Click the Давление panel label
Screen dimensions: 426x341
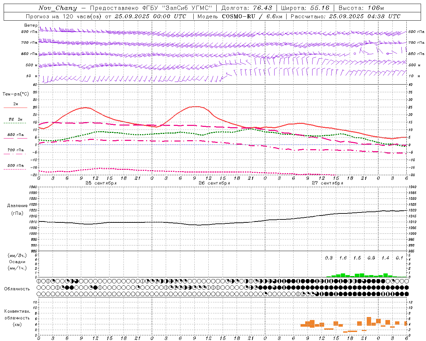17,206
